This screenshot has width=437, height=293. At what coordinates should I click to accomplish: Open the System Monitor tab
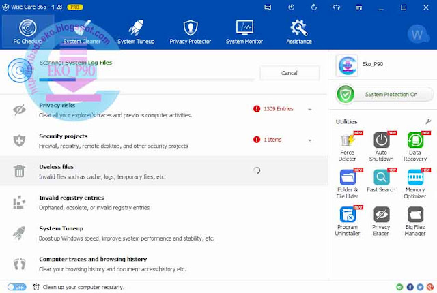click(244, 31)
